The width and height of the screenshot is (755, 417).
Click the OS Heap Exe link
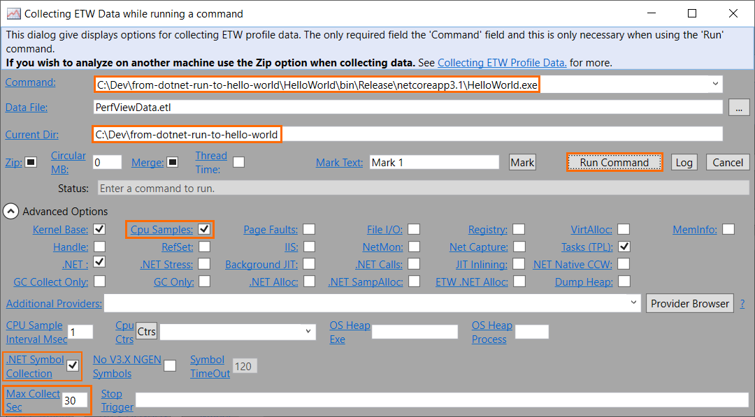coord(350,332)
